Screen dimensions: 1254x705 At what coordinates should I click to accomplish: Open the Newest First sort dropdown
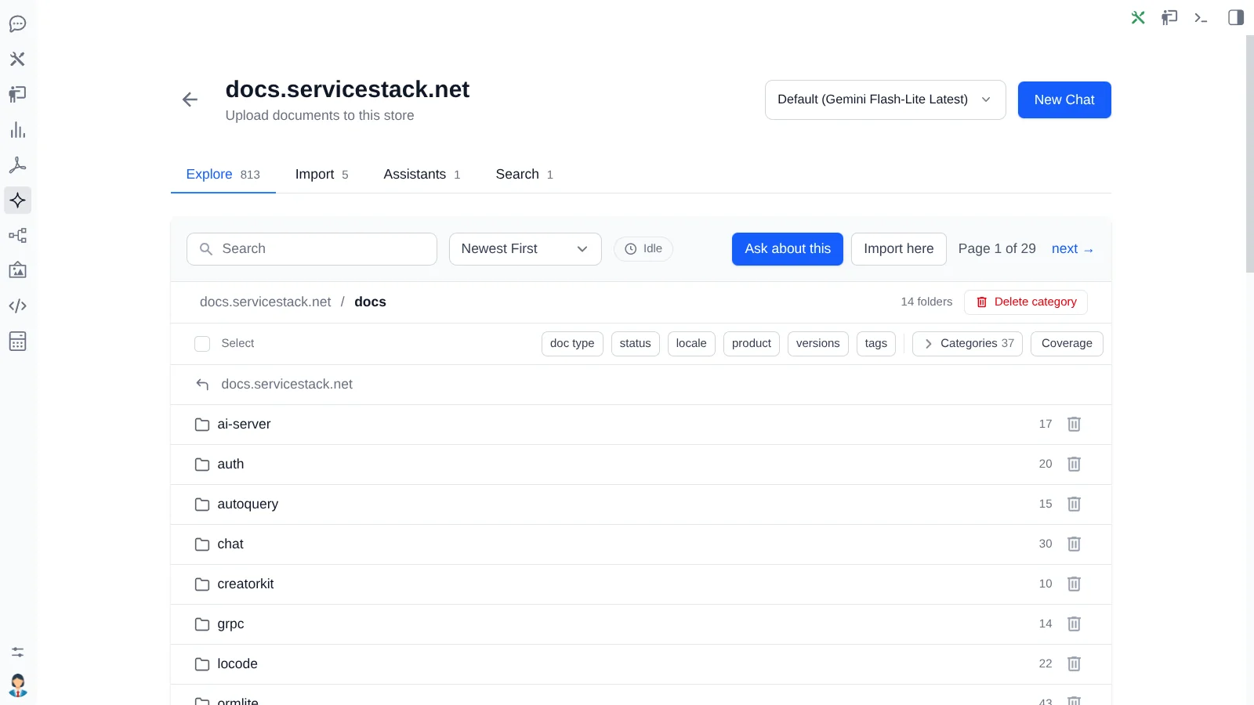pyautogui.click(x=525, y=249)
